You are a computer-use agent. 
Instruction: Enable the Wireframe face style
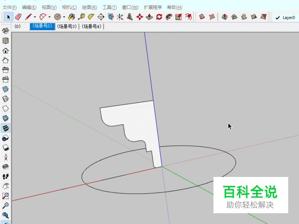coord(6,99)
